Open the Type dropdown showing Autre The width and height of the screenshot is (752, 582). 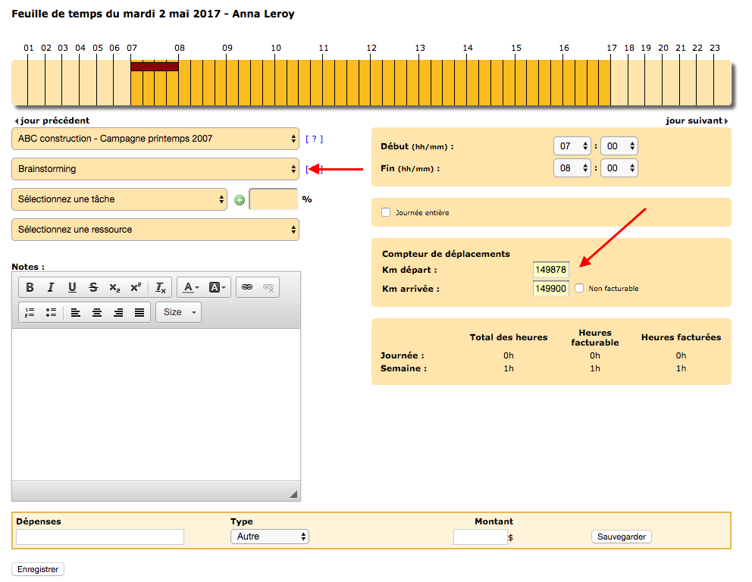click(270, 537)
